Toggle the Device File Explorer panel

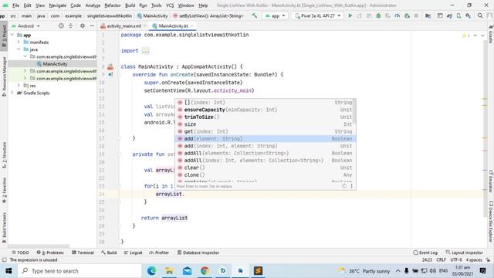491,222
